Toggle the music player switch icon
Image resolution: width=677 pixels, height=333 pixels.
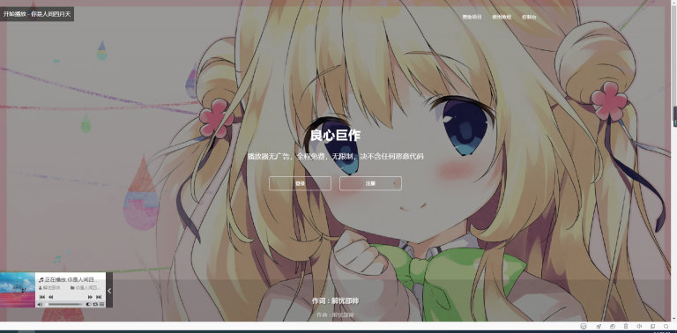88,305
